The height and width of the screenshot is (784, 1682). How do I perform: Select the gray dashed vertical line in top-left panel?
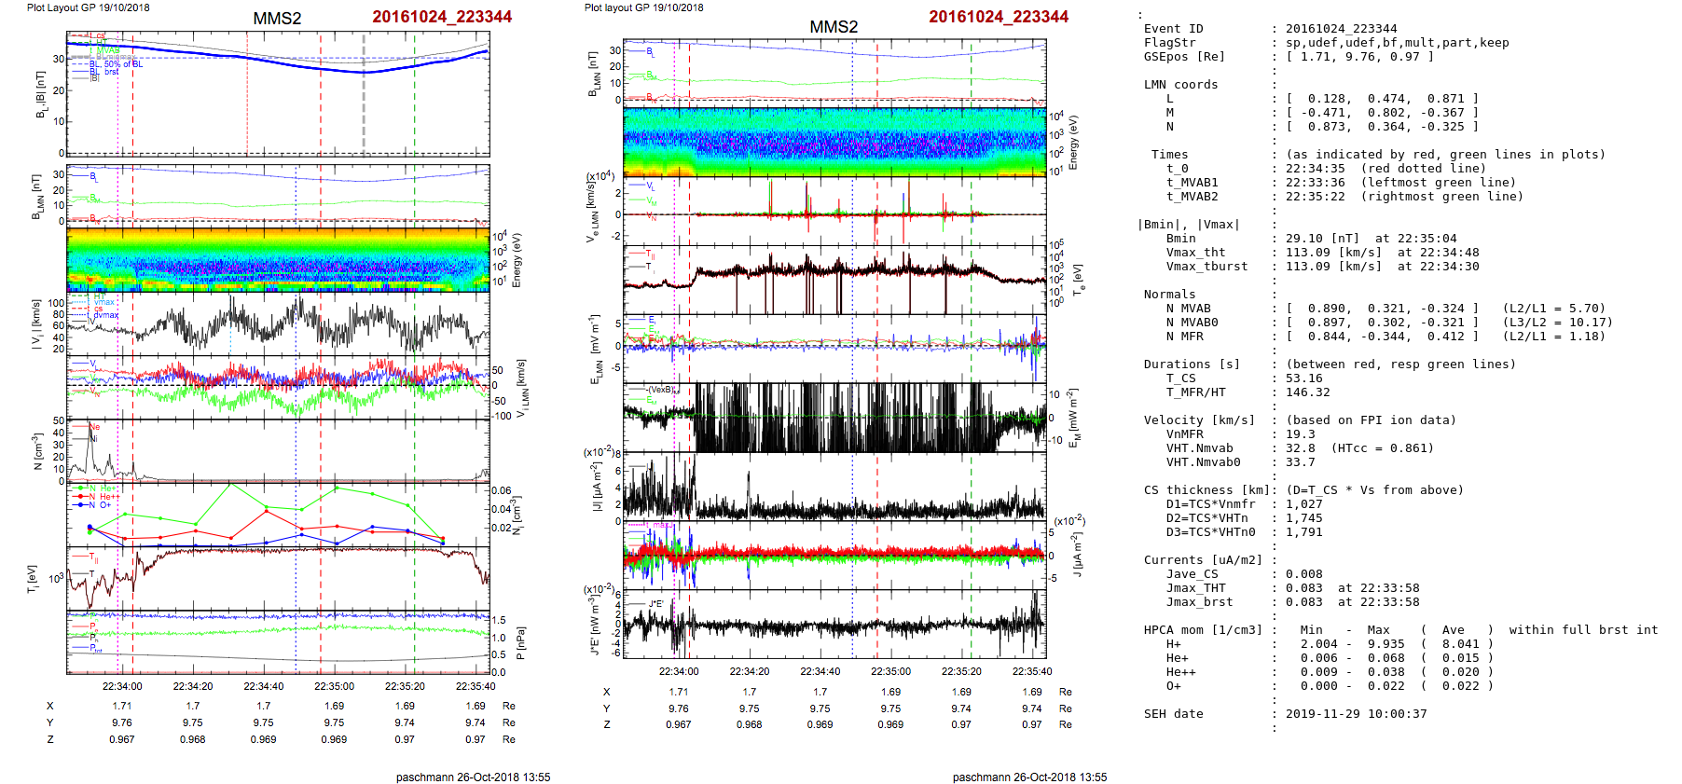pos(364,93)
